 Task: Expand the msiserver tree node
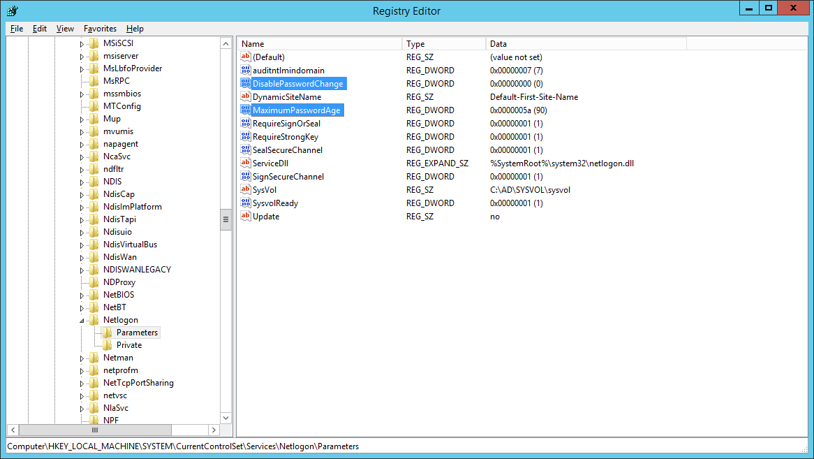coord(82,57)
